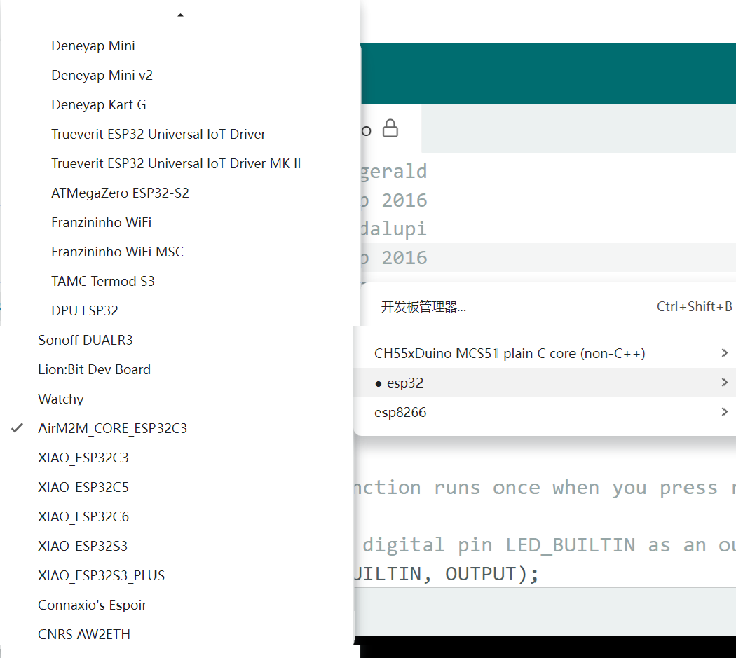This screenshot has height=658, width=736.
Task: Pick Trueverit ESP32 Universal IoT Driver
Action: (x=158, y=135)
